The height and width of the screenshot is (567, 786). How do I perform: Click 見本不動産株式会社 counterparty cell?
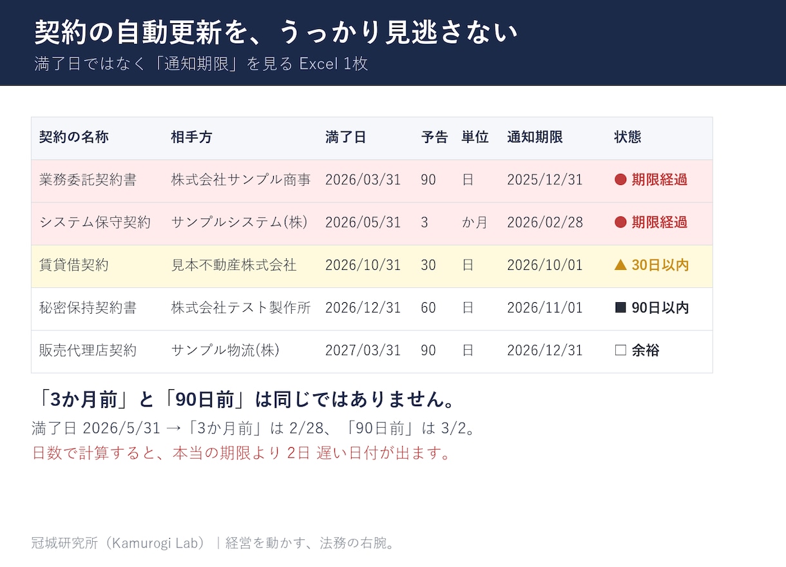tap(234, 265)
